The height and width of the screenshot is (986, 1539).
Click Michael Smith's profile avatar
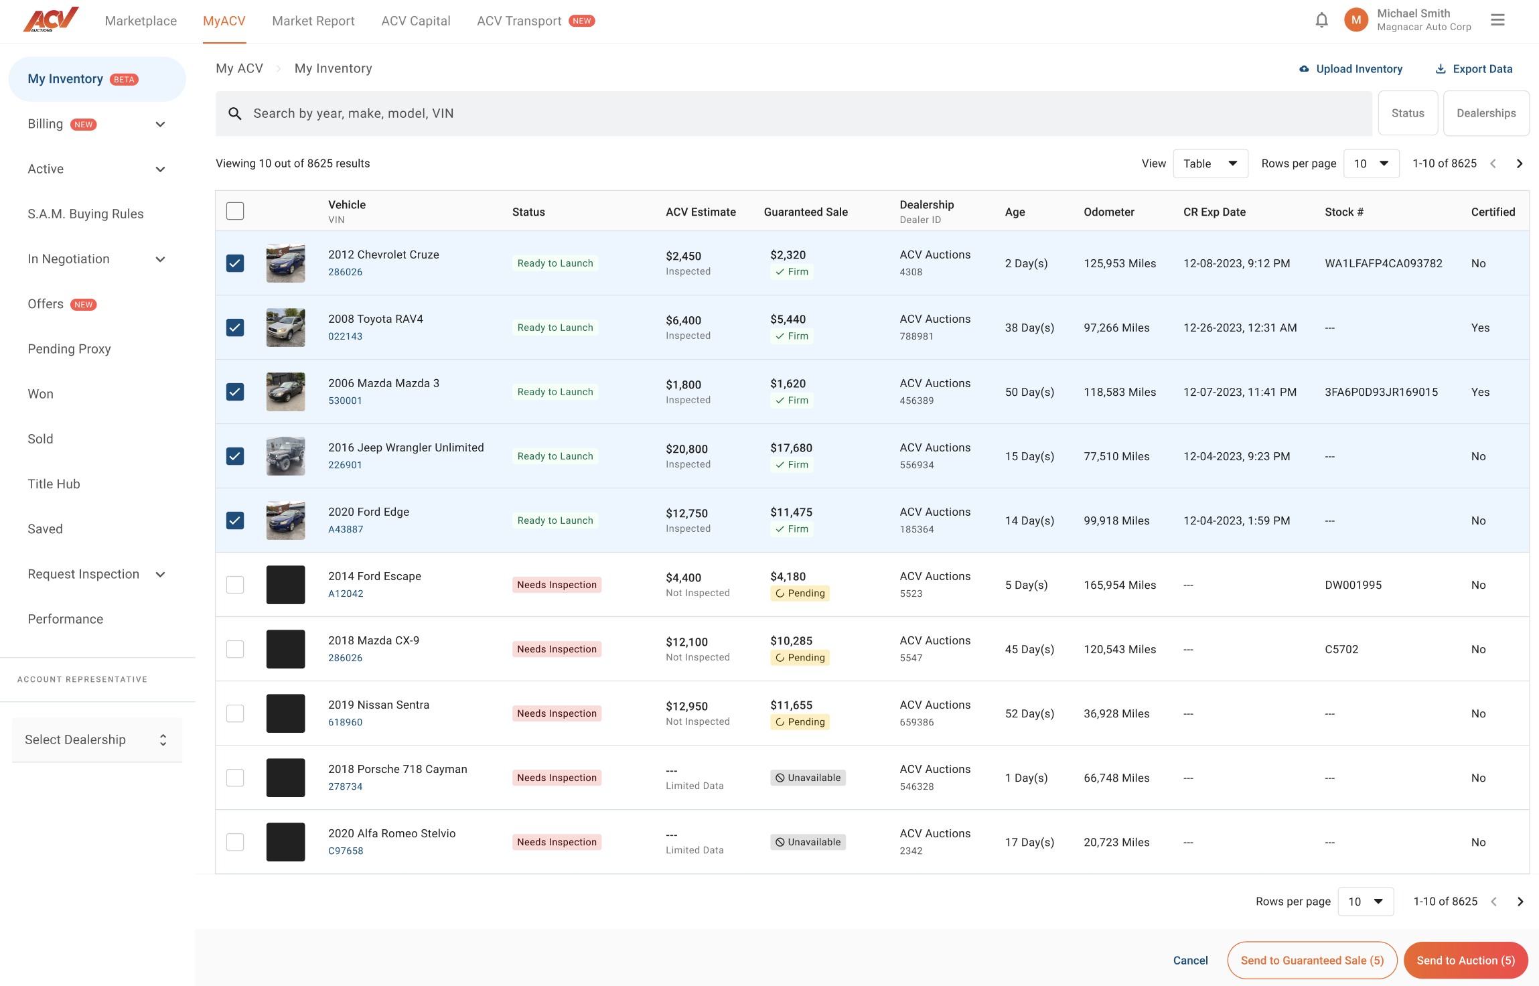[1356, 20]
